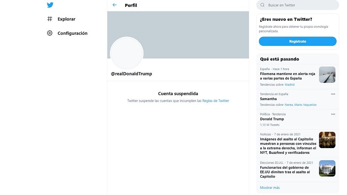Open the Reglas de Twitter link
This screenshot has height=195, width=347.
coord(216,101)
